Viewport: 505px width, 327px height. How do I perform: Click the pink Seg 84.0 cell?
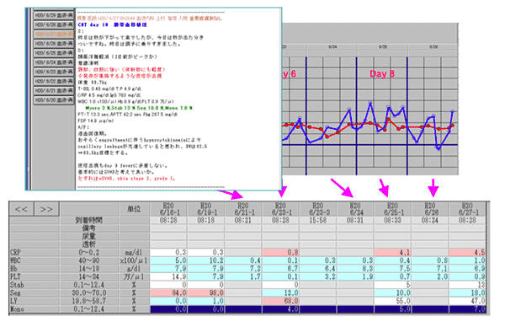[169, 292]
